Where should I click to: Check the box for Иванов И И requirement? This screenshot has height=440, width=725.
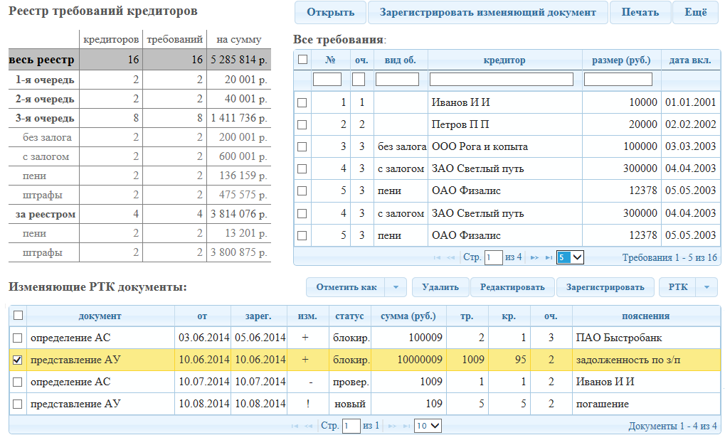tap(302, 103)
